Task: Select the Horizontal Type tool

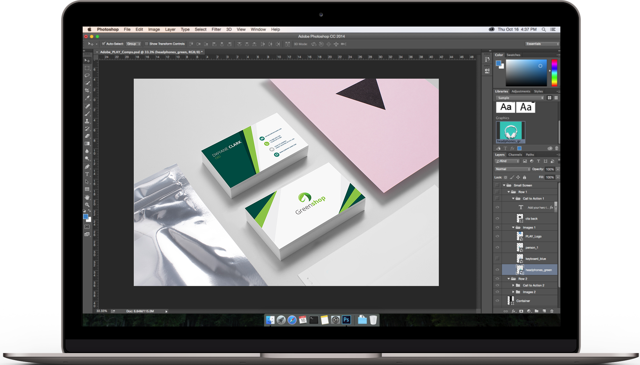Action: [87, 174]
